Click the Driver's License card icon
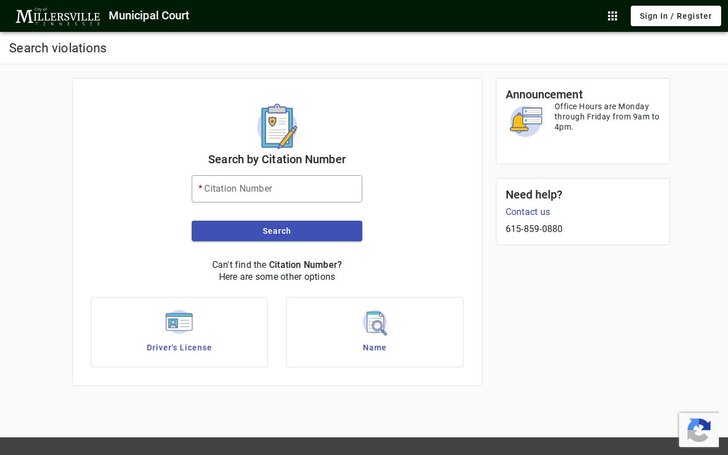This screenshot has height=455, width=728. tap(179, 322)
